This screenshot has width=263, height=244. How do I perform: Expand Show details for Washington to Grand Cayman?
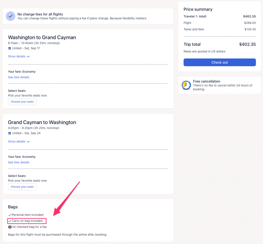[17, 56]
